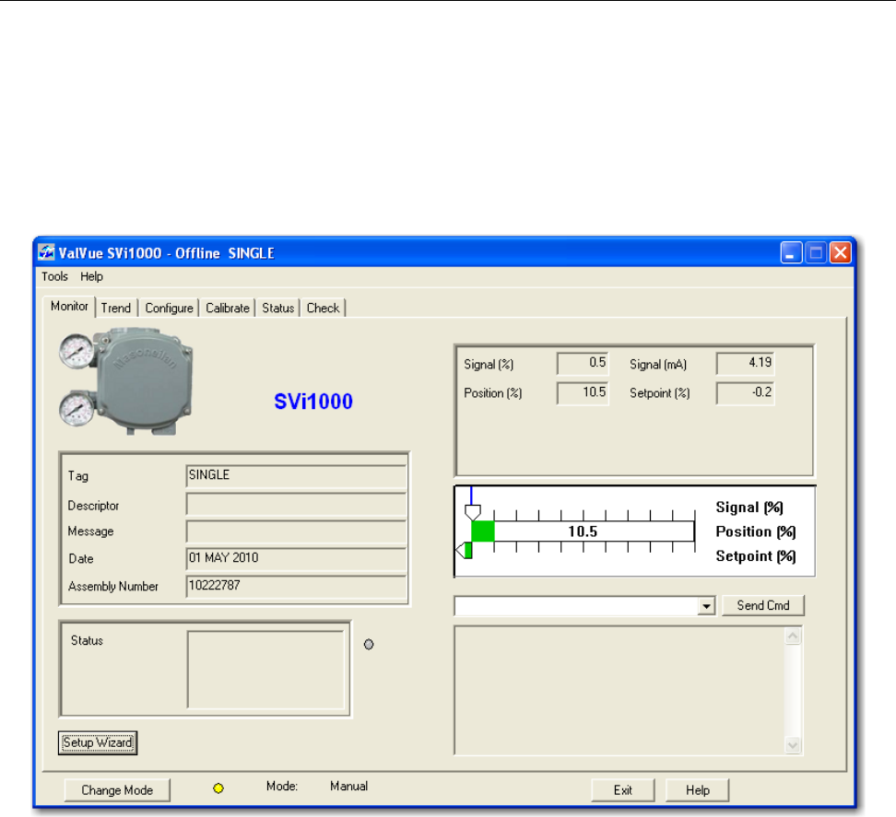This screenshot has width=896, height=817.
Task: Click the ValVue app icon in title bar
Action: click(46, 252)
